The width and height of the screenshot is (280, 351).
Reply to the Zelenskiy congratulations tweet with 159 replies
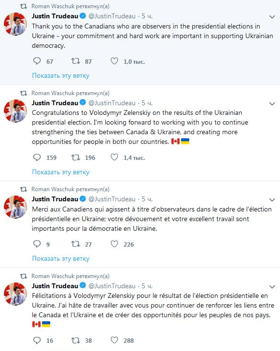pyautogui.click(x=37, y=157)
